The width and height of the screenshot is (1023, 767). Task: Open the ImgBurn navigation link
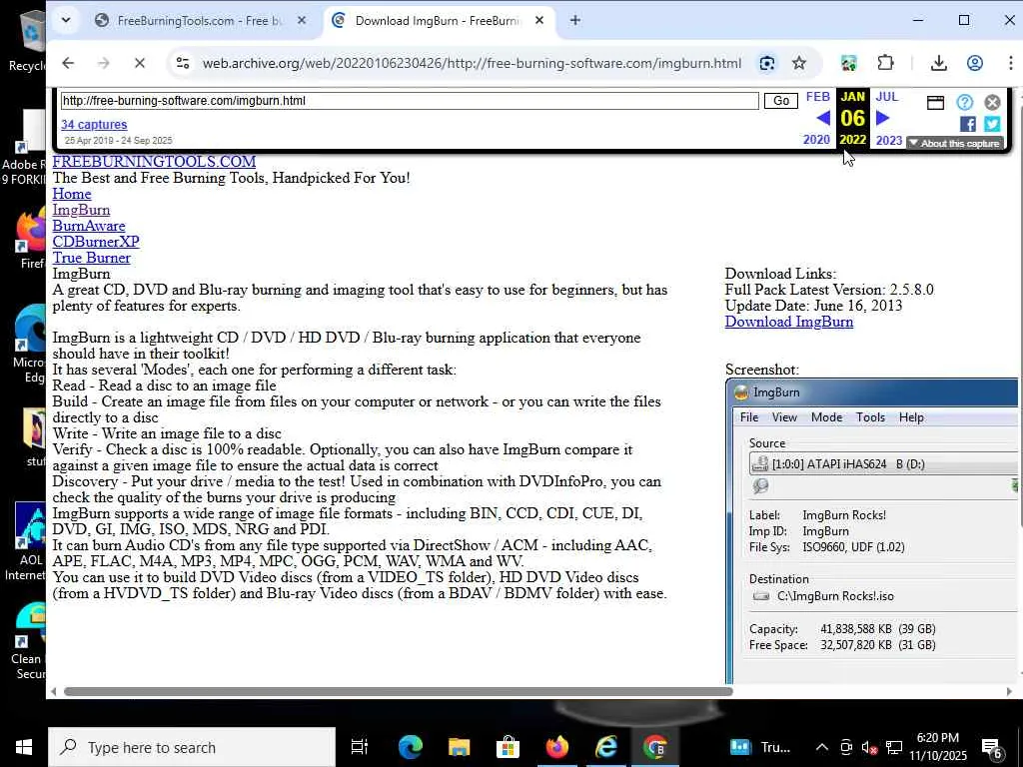tap(81, 210)
